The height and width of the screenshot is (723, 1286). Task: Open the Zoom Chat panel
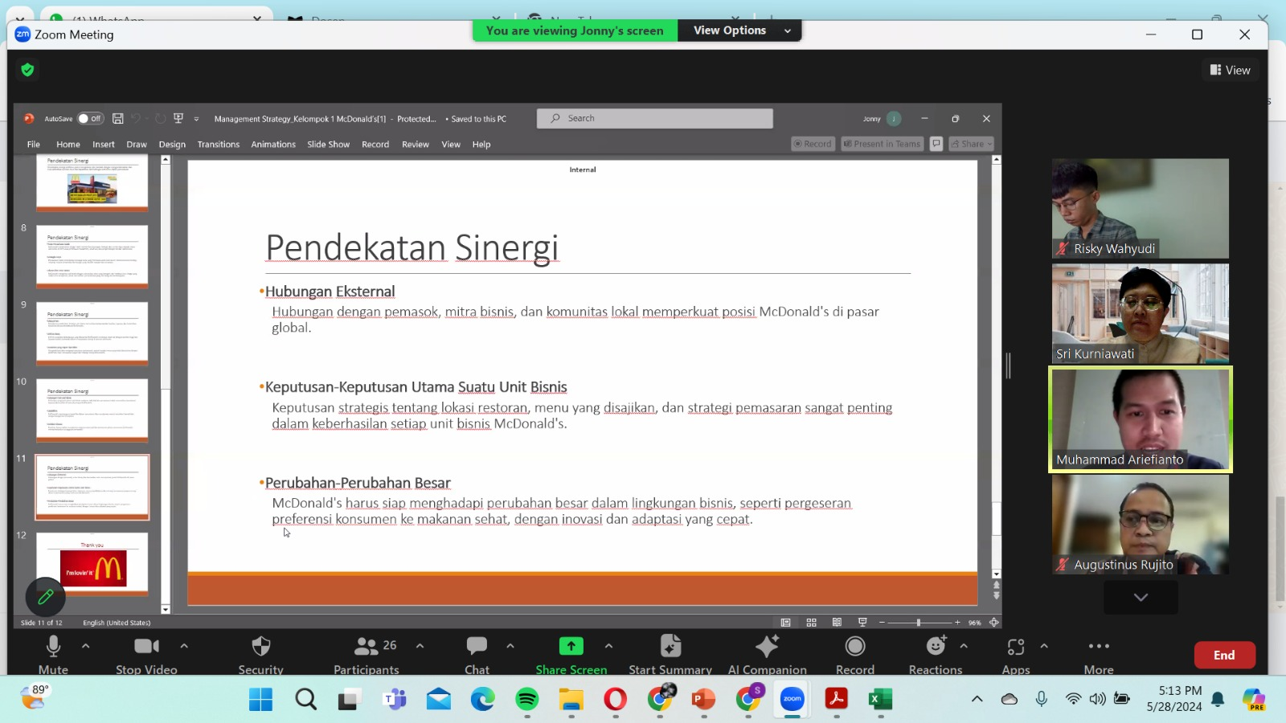click(477, 655)
